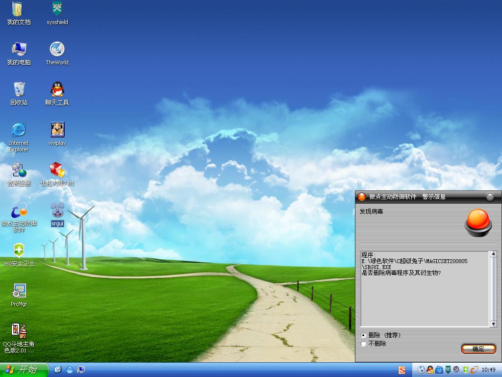This screenshot has height=377, width=502.
Task: Open 聊天工具 QQ penguin icon
Action: pos(57,90)
